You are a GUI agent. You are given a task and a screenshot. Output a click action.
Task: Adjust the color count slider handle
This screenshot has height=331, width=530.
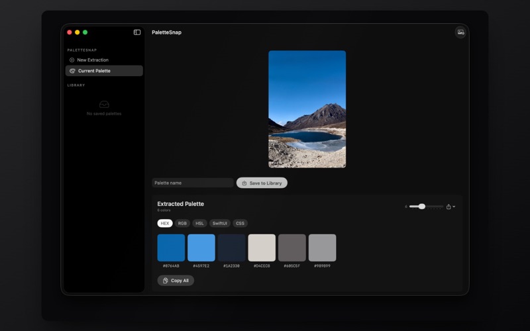click(422, 207)
